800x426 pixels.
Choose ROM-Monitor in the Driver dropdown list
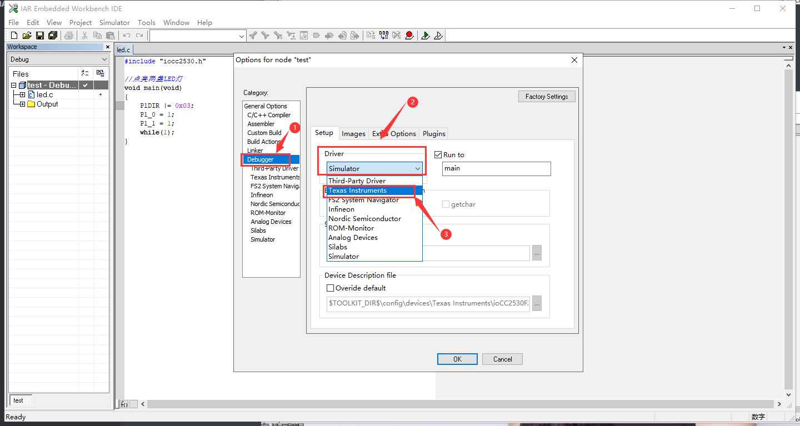tap(374, 228)
